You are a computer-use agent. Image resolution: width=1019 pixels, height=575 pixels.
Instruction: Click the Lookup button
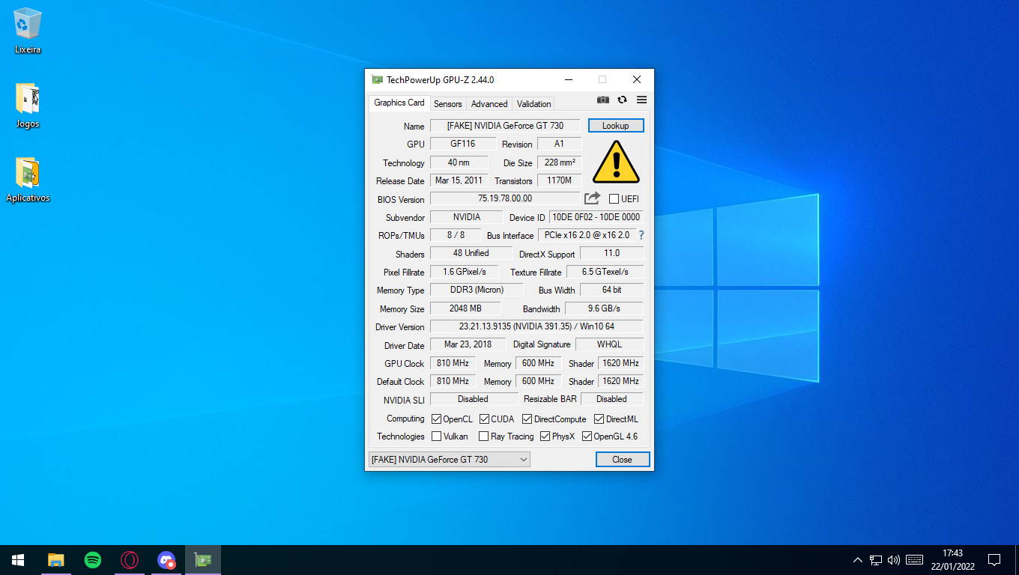tap(616, 126)
